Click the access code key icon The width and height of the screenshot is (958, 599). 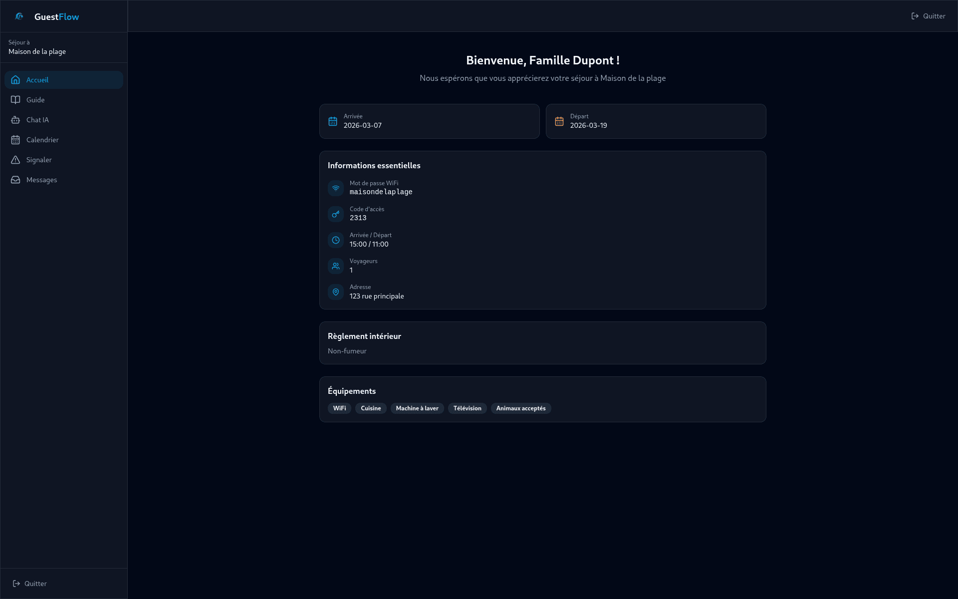[336, 214]
